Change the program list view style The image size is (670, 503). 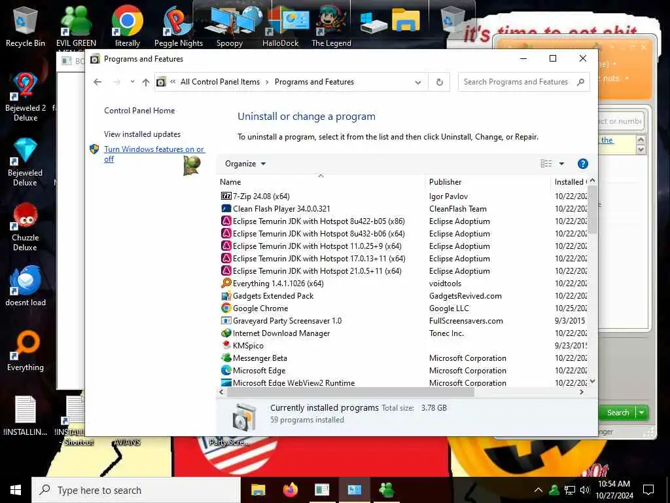[x=546, y=164]
